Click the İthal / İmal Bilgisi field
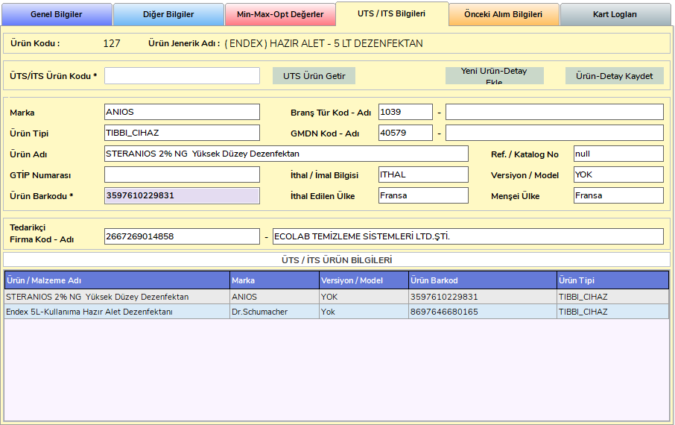The height and width of the screenshot is (425, 675). coord(423,174)
